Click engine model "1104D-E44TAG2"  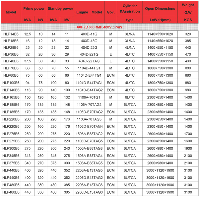click(x=89, y=90)
